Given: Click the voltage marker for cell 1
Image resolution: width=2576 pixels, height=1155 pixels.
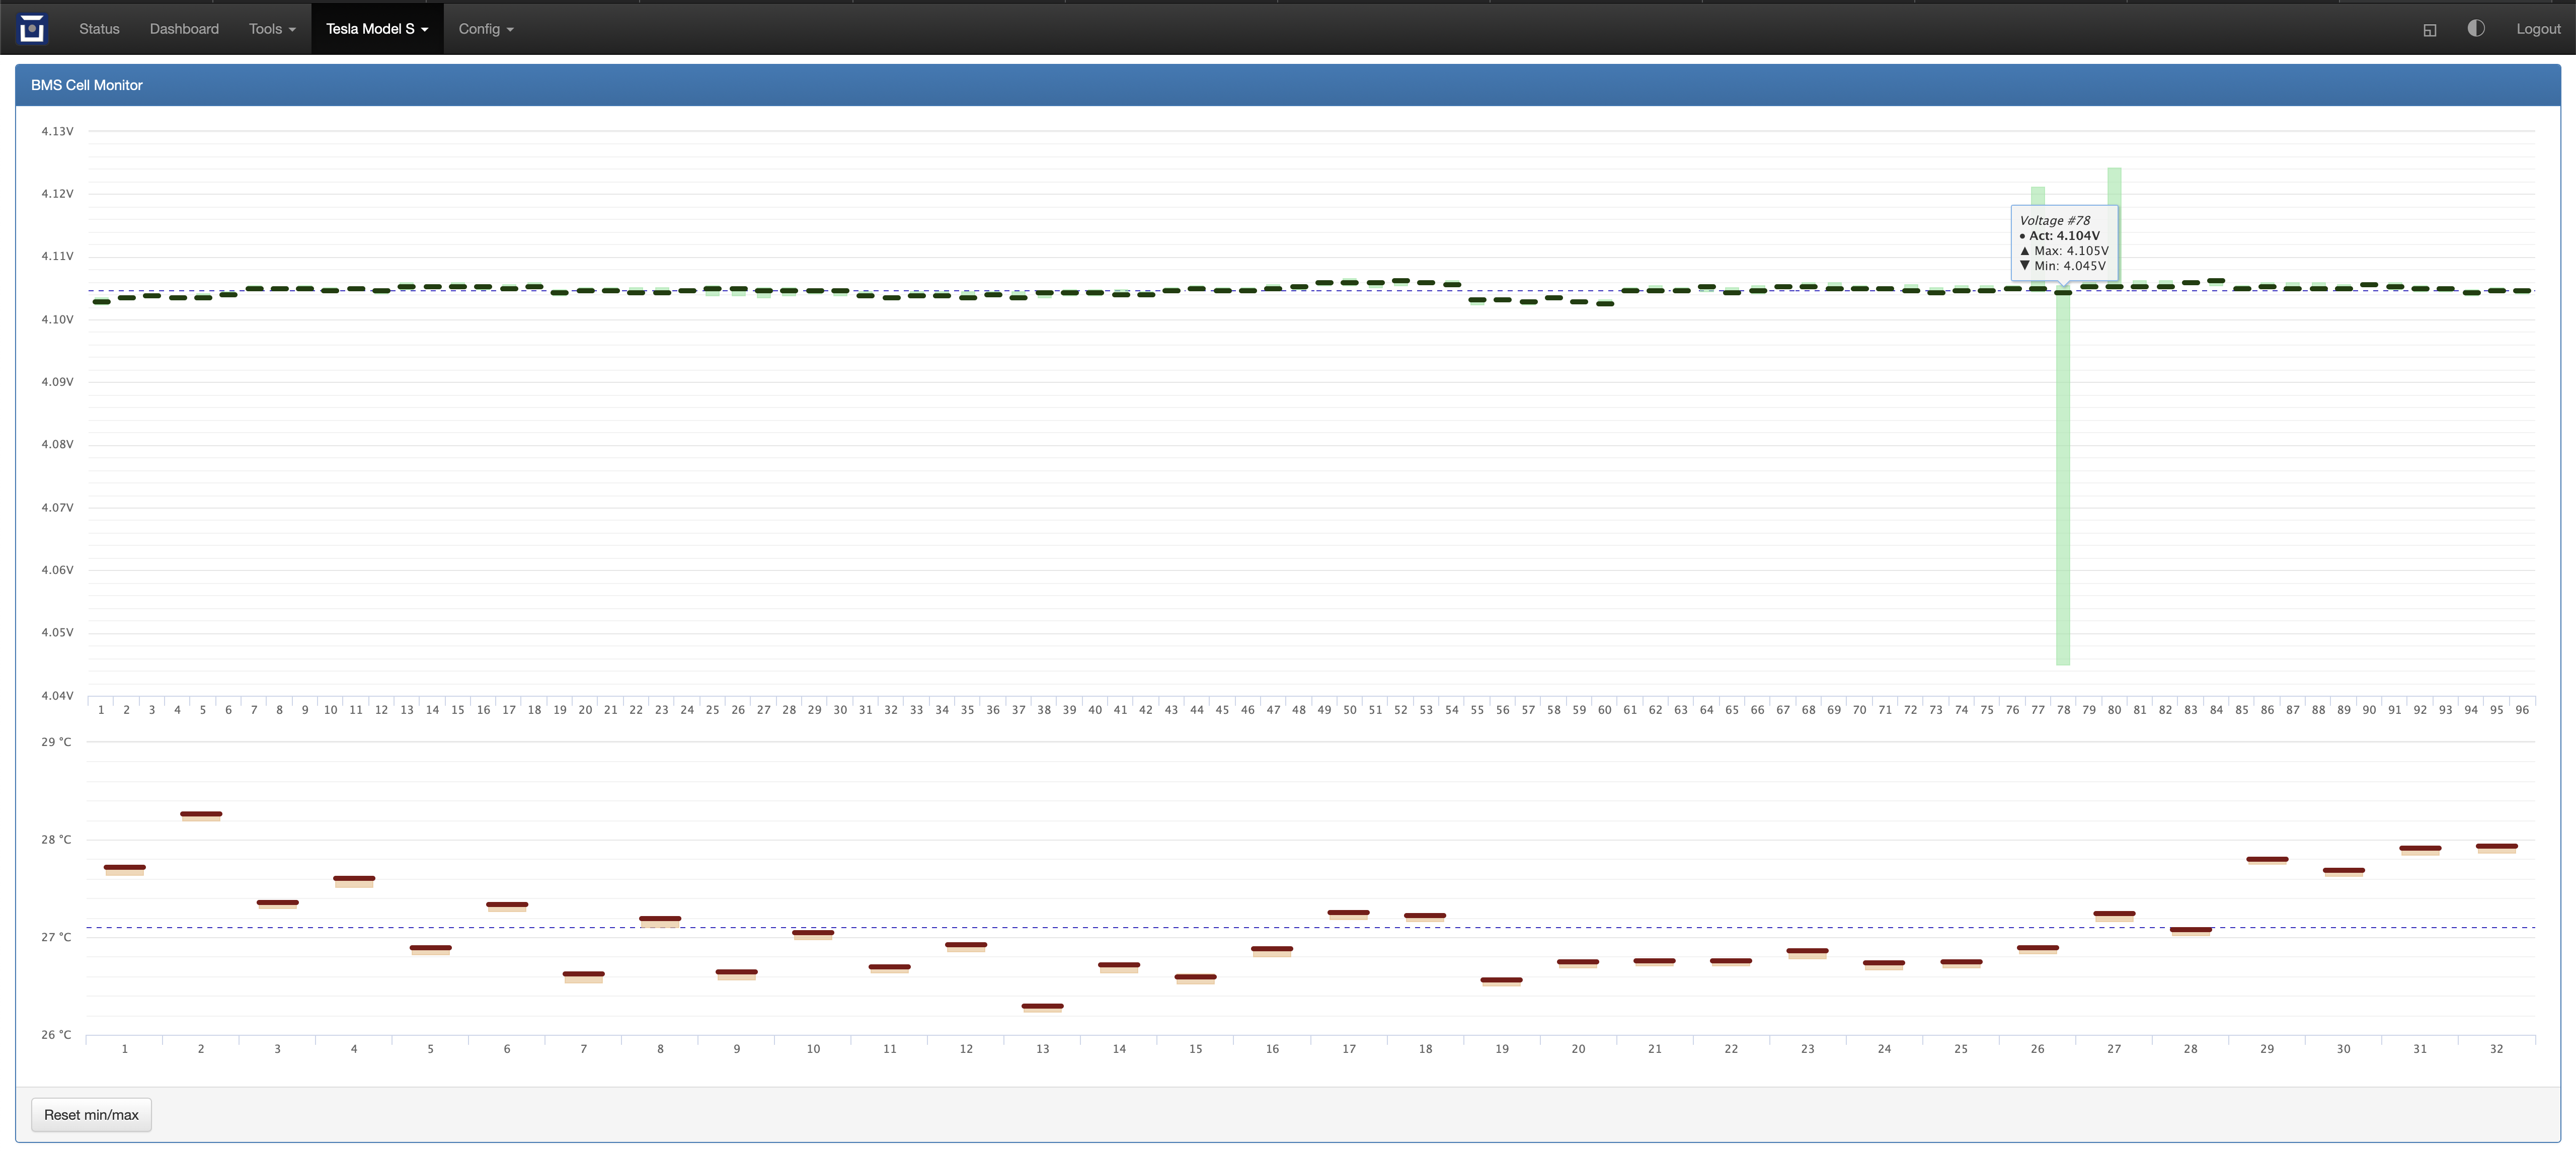Looking at the screenshot, I should pyautogui.click(x=101, y=301).
